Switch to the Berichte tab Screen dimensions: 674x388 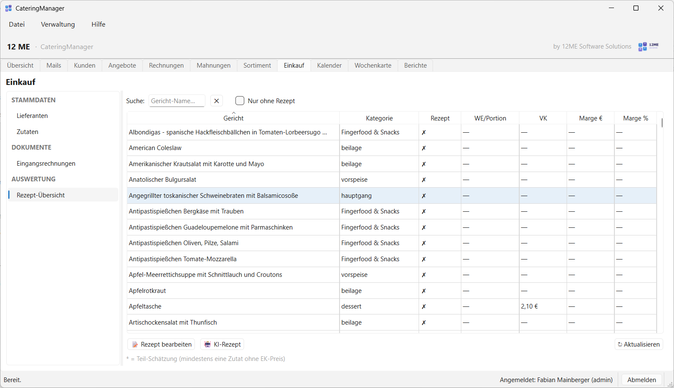[x=415, y=66]
